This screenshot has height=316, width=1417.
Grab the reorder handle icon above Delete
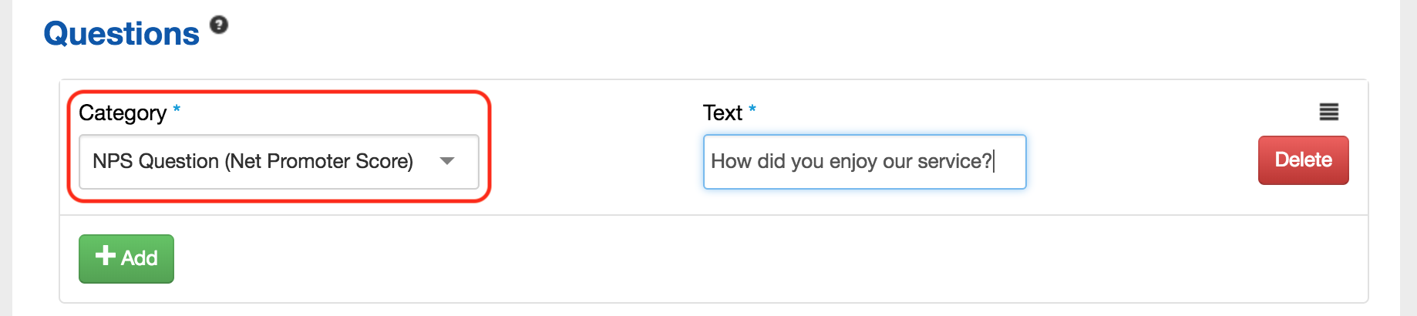point(1328,112)
